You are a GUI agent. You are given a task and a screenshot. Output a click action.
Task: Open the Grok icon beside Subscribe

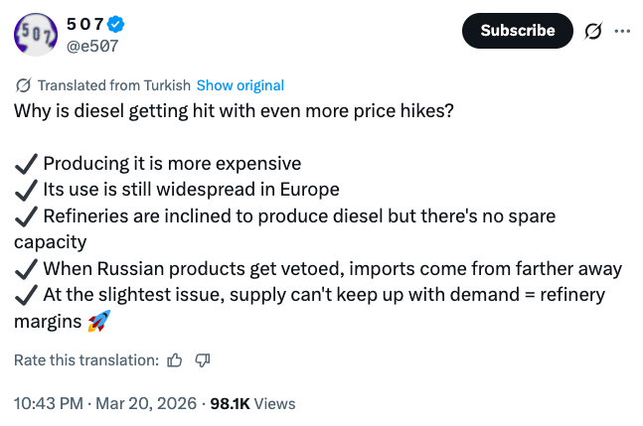pos(593,32)
